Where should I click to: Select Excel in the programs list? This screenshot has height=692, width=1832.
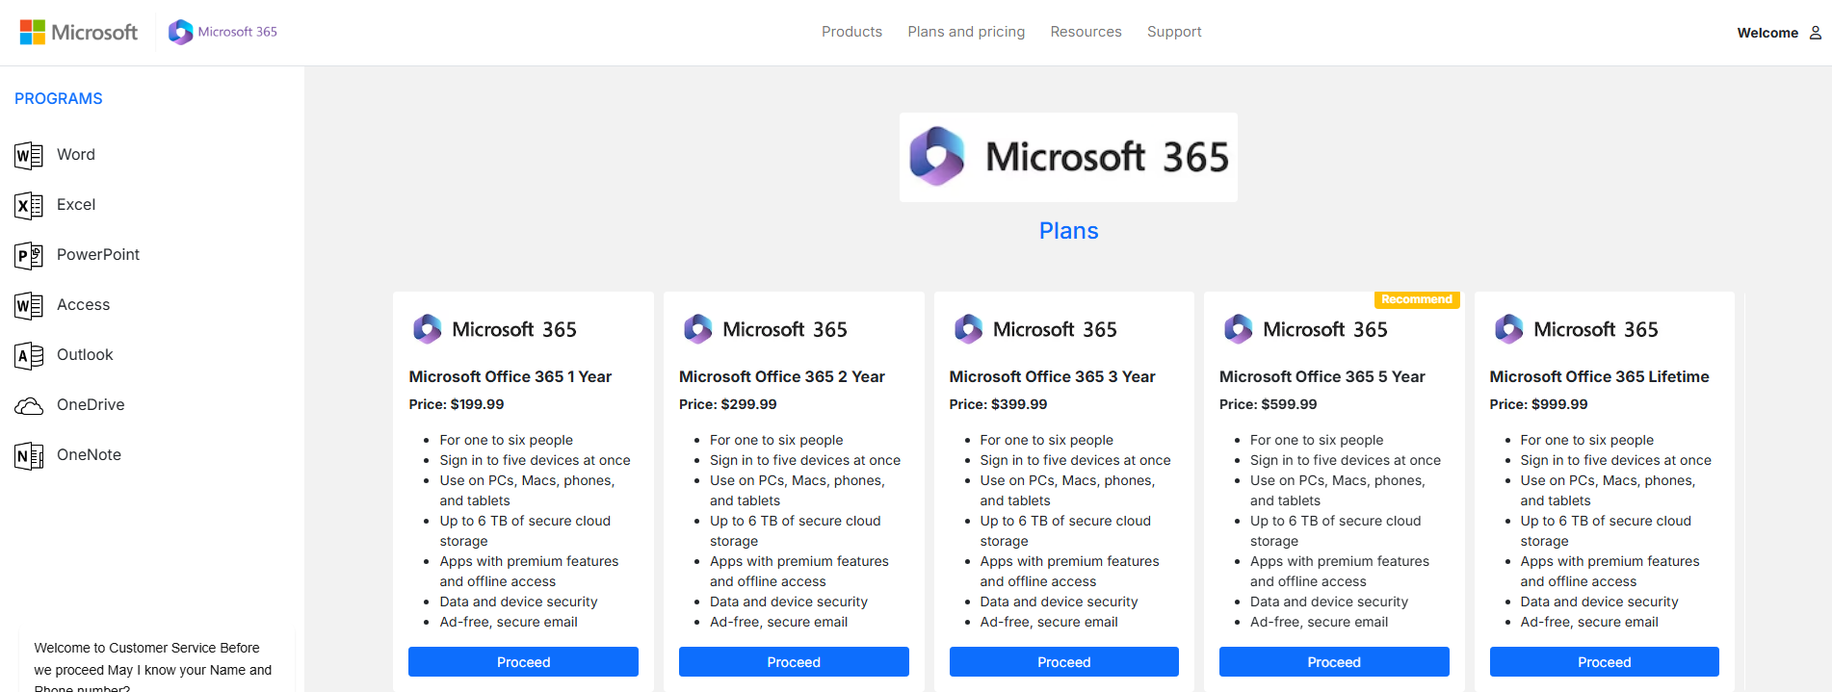tap(76, 205)
